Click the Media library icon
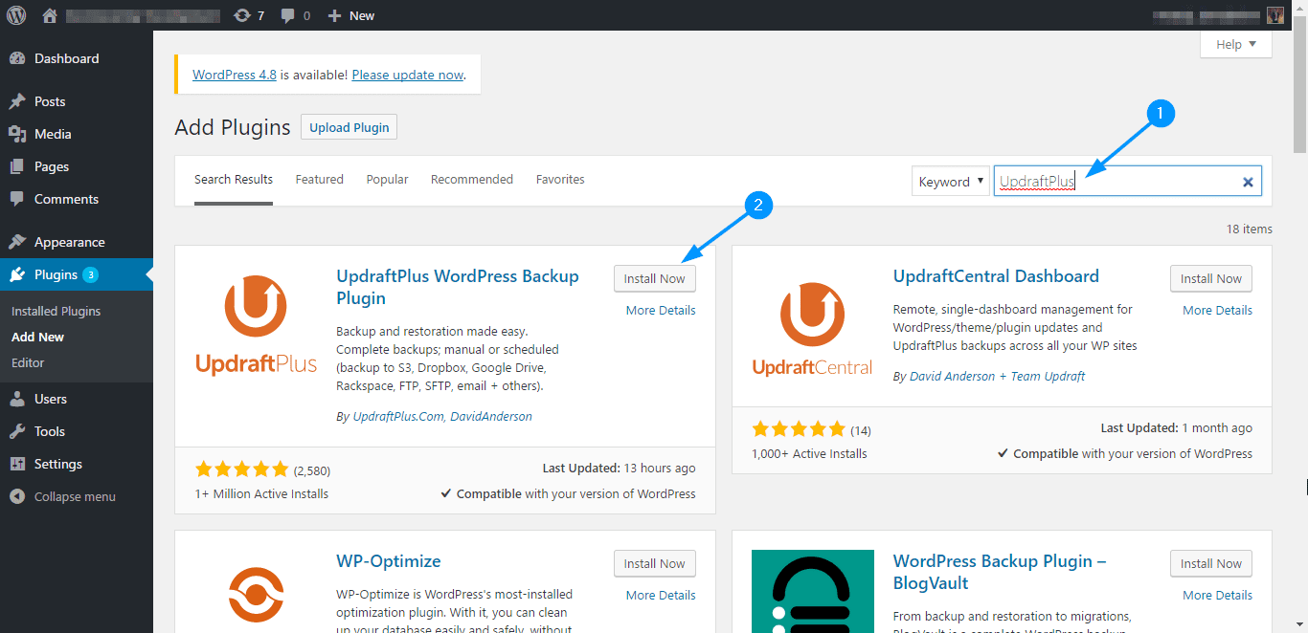 point(17,134)
